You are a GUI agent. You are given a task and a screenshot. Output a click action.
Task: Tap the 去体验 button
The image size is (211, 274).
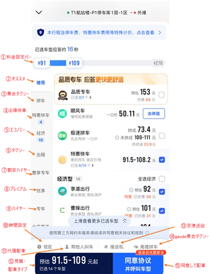coord(154,113)
